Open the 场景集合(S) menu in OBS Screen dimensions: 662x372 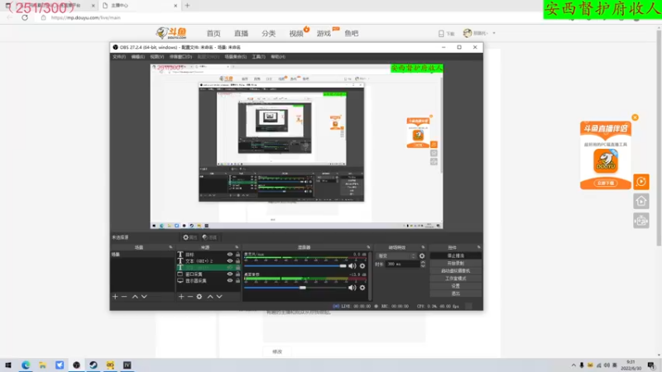point(236,56)
